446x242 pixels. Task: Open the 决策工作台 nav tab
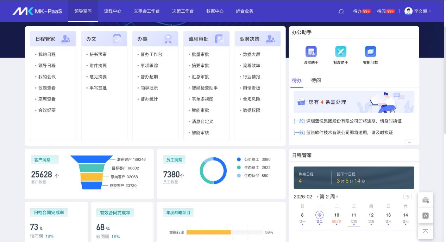(183, 11)
